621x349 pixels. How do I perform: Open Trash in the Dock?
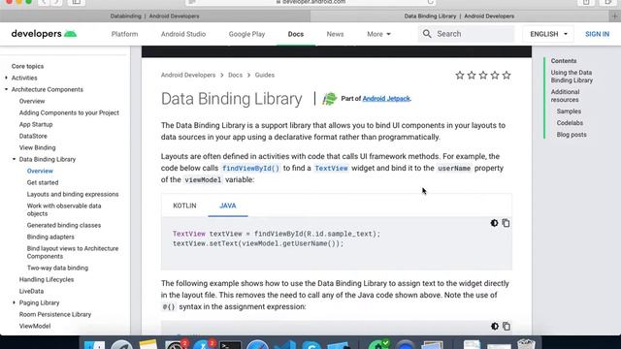click(526, 344)
